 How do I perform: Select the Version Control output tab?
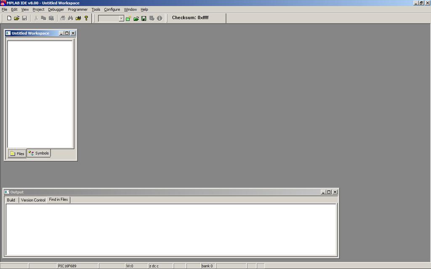(33, 200)
